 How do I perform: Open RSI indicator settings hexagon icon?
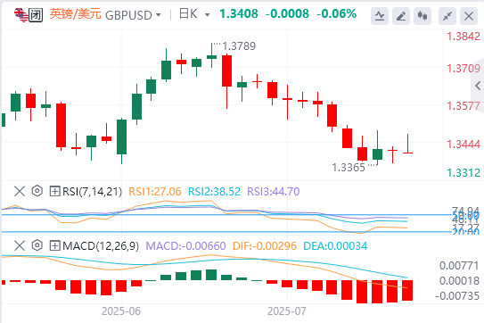point(37,191)
